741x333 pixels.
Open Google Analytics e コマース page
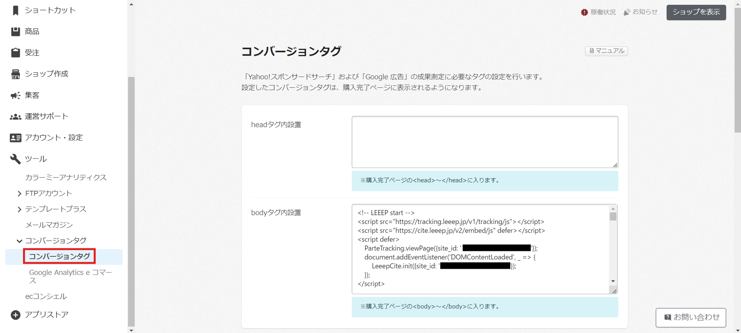[x=70, y=276]
